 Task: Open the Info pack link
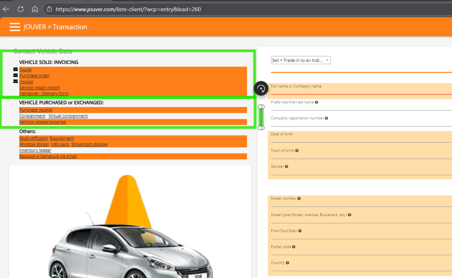click(x=60, y=145)
